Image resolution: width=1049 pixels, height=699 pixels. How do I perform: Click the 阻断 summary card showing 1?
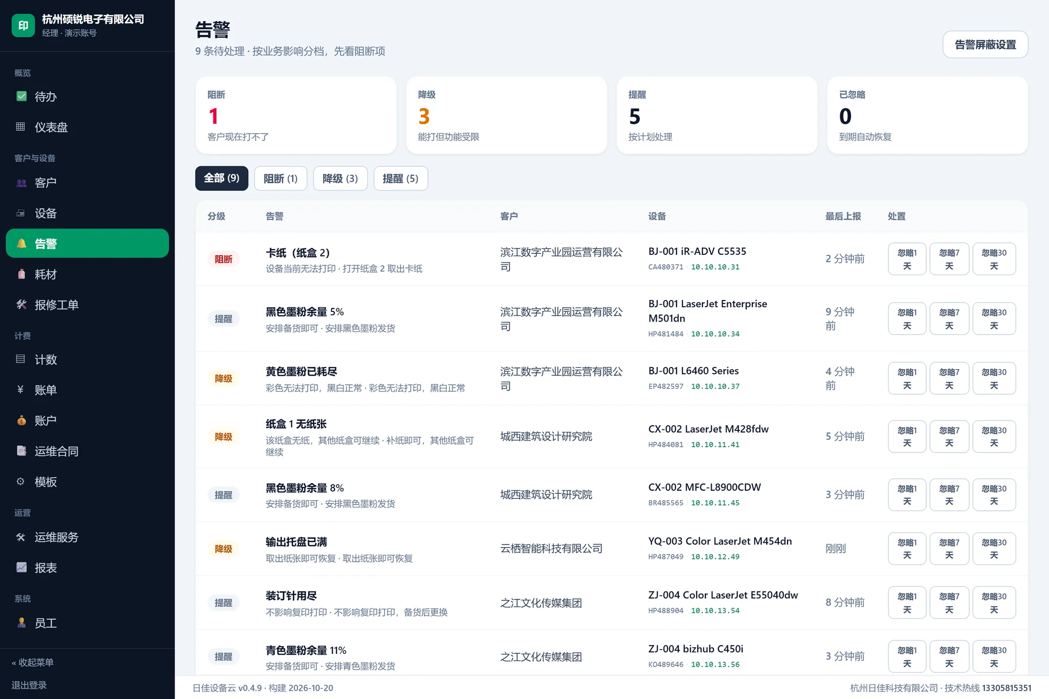296,115
